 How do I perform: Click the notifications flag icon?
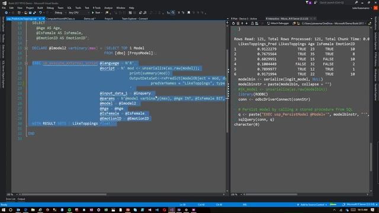click(x=307, y=2)
